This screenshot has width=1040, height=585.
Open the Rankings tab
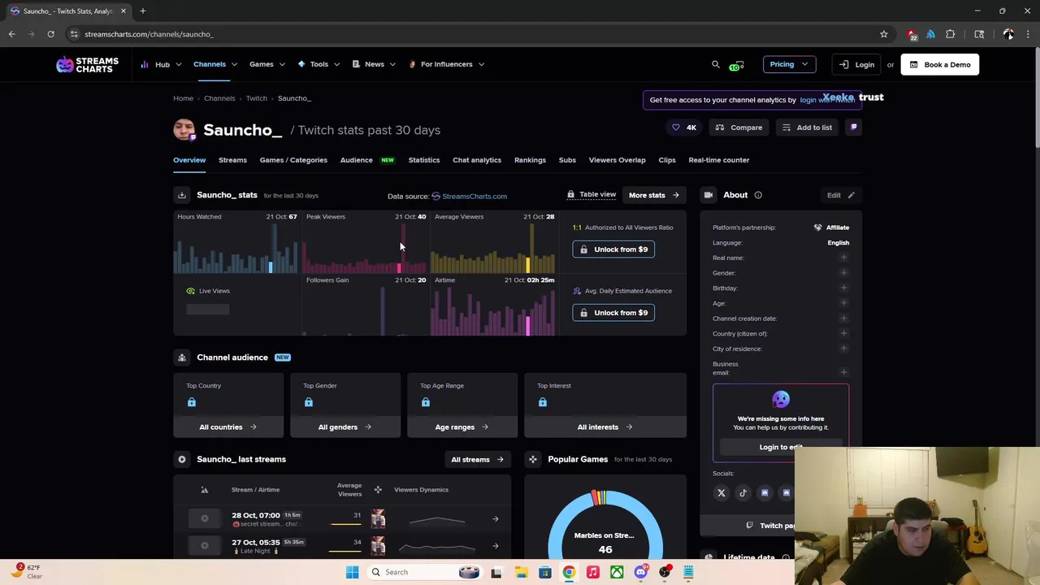point(530,160)
